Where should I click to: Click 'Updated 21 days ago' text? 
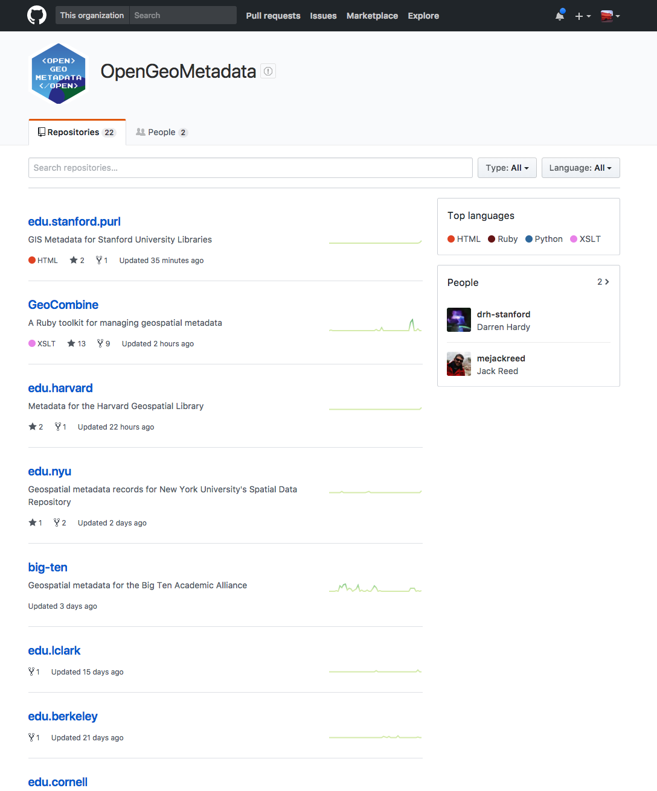88,737
